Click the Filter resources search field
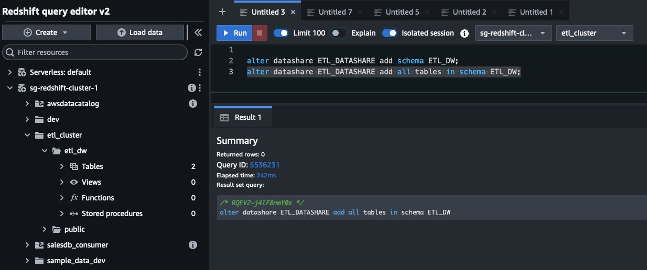The image size is (647, 270). (x=95, y=52)
